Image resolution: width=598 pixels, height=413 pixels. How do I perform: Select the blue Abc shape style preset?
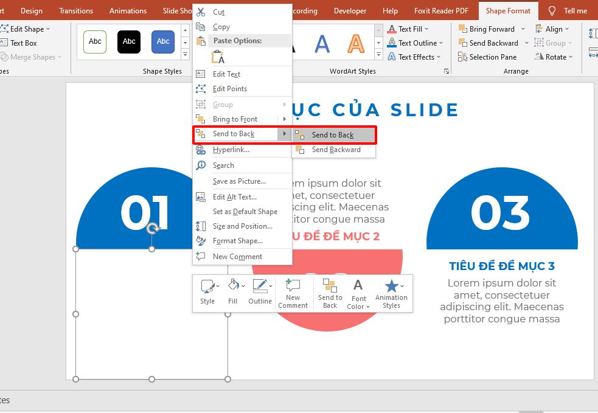pyautogui.click(x=163, y=41)
